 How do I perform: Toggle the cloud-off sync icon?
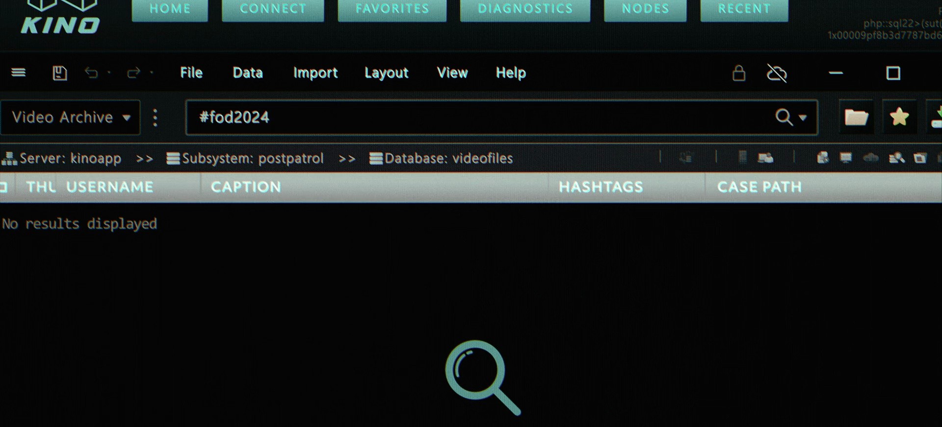tap(777, 73)
